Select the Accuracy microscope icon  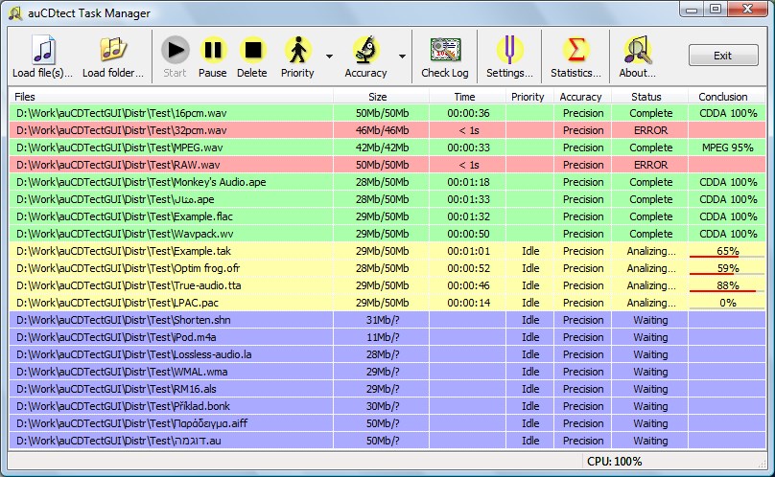click(x=365, y=50)
